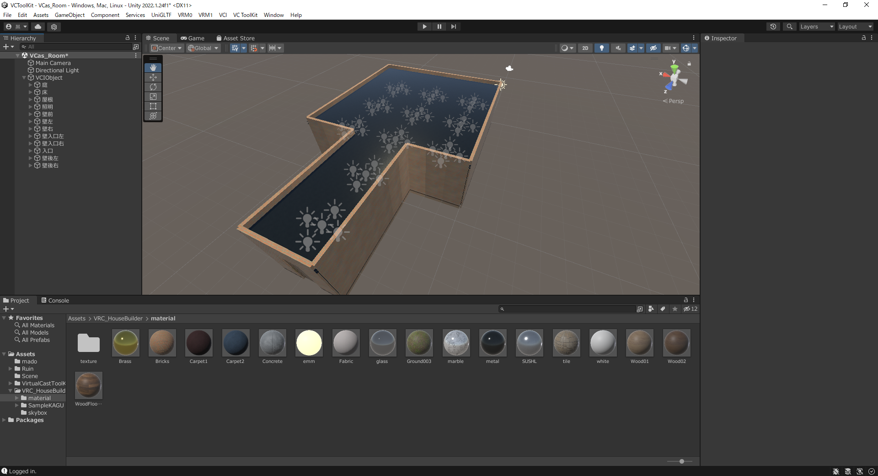Open Unity cloud services icon
The width and height of the screenshot is (878, 476).
(x=38, y=27)
